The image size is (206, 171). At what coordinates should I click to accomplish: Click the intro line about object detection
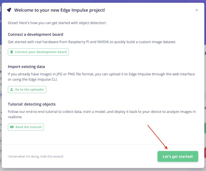[57, 23]
